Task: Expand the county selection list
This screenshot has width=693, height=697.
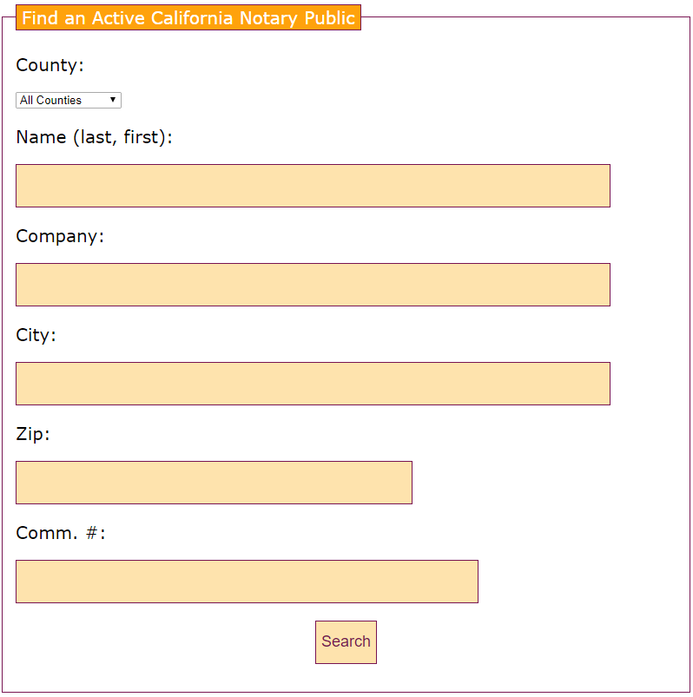Action: 68,100
